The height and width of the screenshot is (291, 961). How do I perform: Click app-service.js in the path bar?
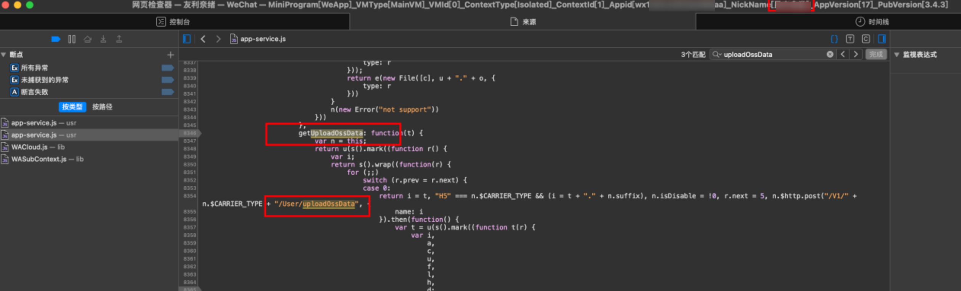coord(258,39)
